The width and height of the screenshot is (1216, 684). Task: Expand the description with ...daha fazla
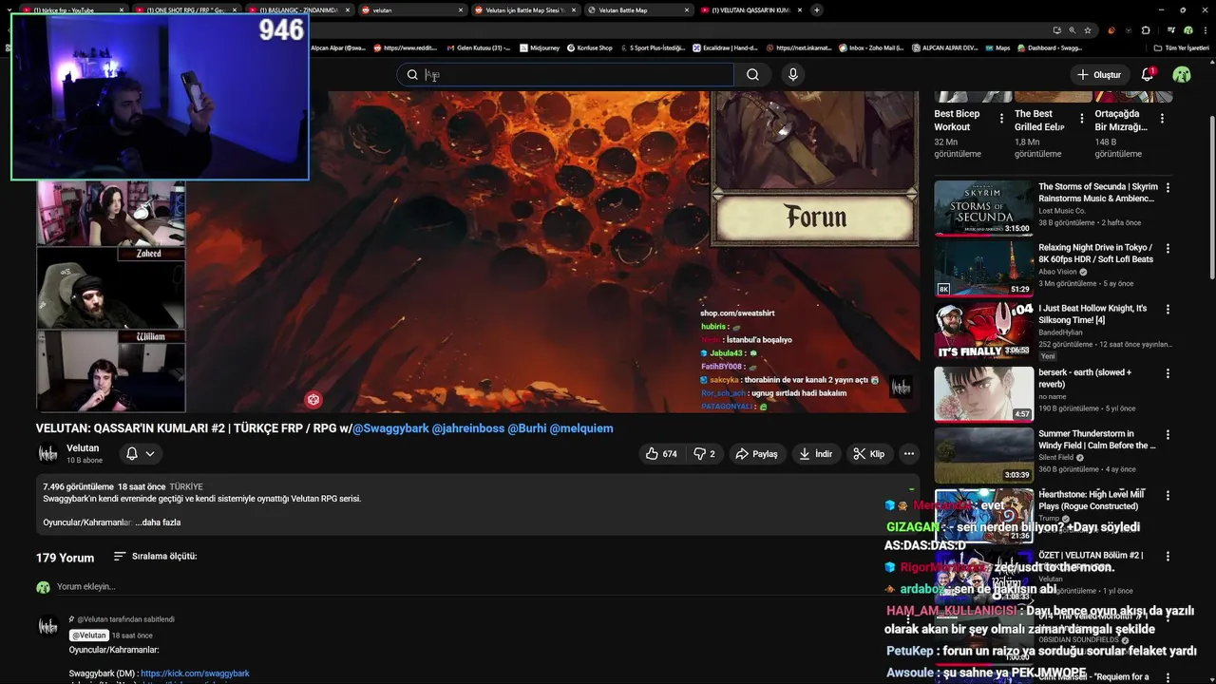(158, 522)
